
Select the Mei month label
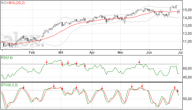pos(120,52)
